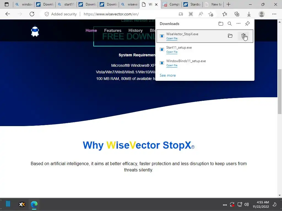This screenshot has width=282, height=211.
Task: Open the History menu item
Action: tap(135, 30)
